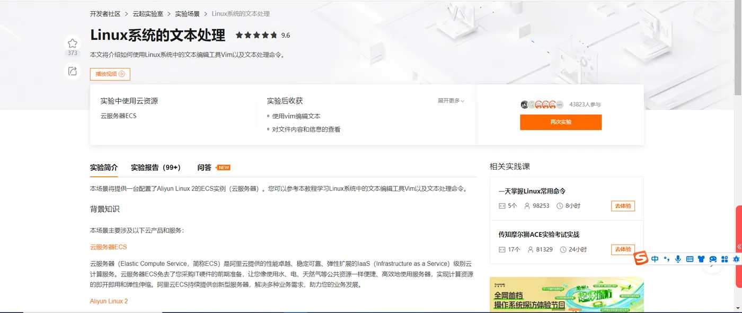Click the IME settings icon at bar end
742x313 pixels.
coord(736,259)
